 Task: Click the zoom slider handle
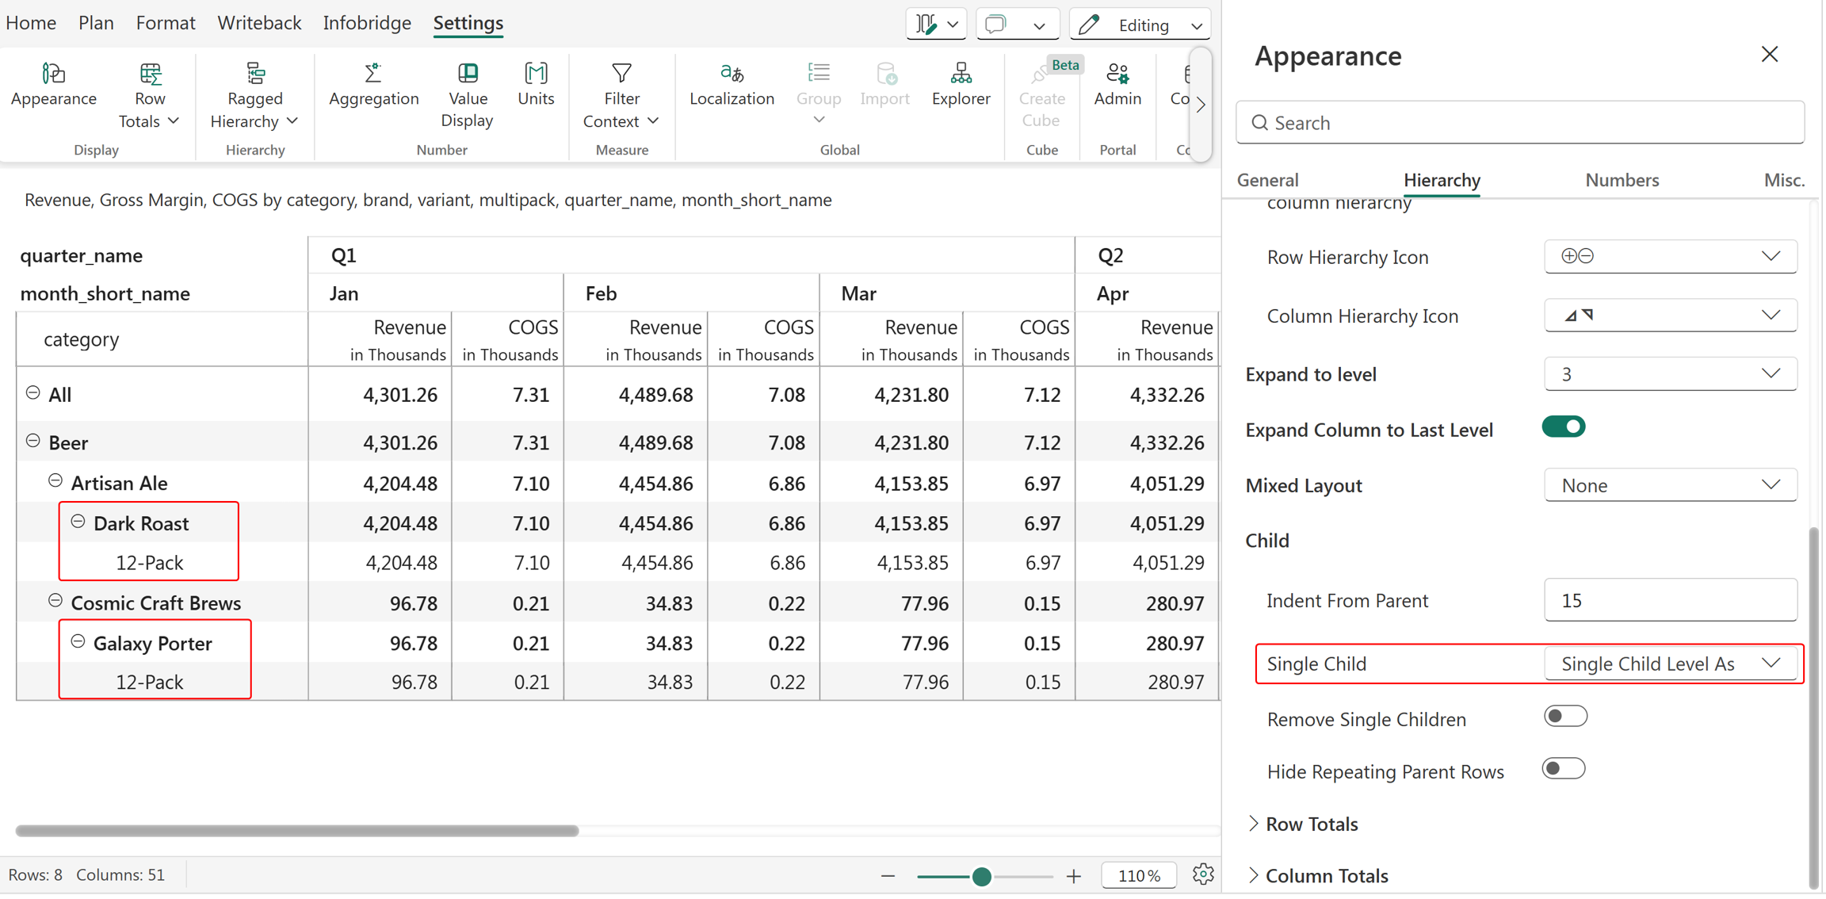coord(981,876)
